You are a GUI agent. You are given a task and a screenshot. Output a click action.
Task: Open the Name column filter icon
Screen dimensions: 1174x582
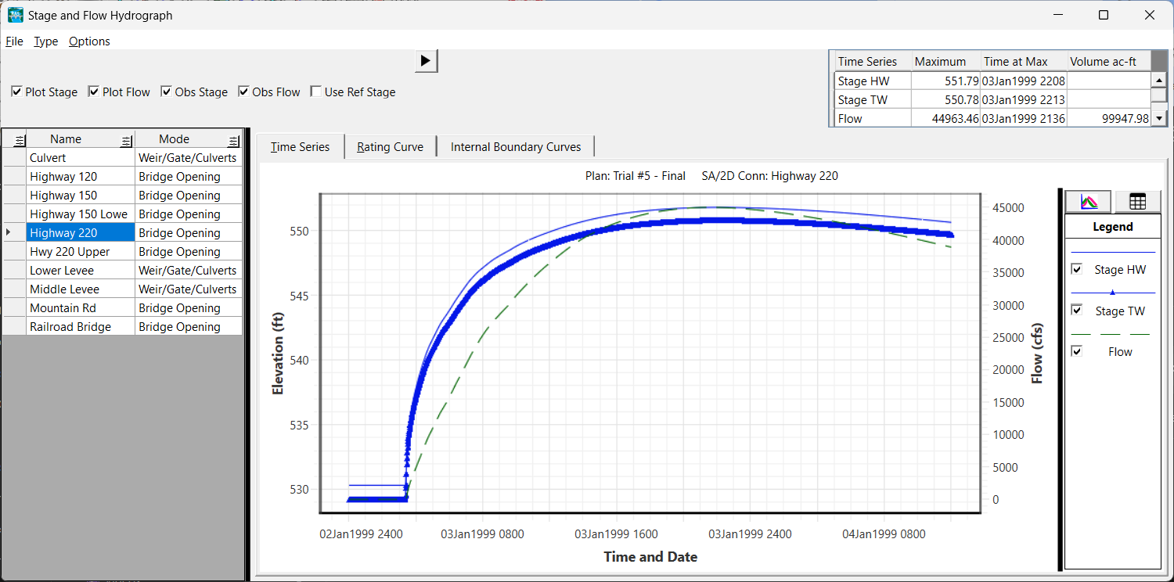(x=125, y=140)
